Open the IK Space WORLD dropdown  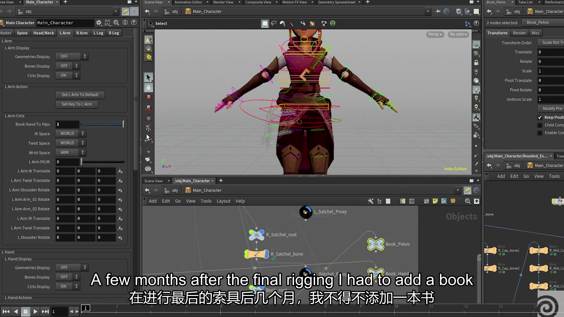point(71,134)
